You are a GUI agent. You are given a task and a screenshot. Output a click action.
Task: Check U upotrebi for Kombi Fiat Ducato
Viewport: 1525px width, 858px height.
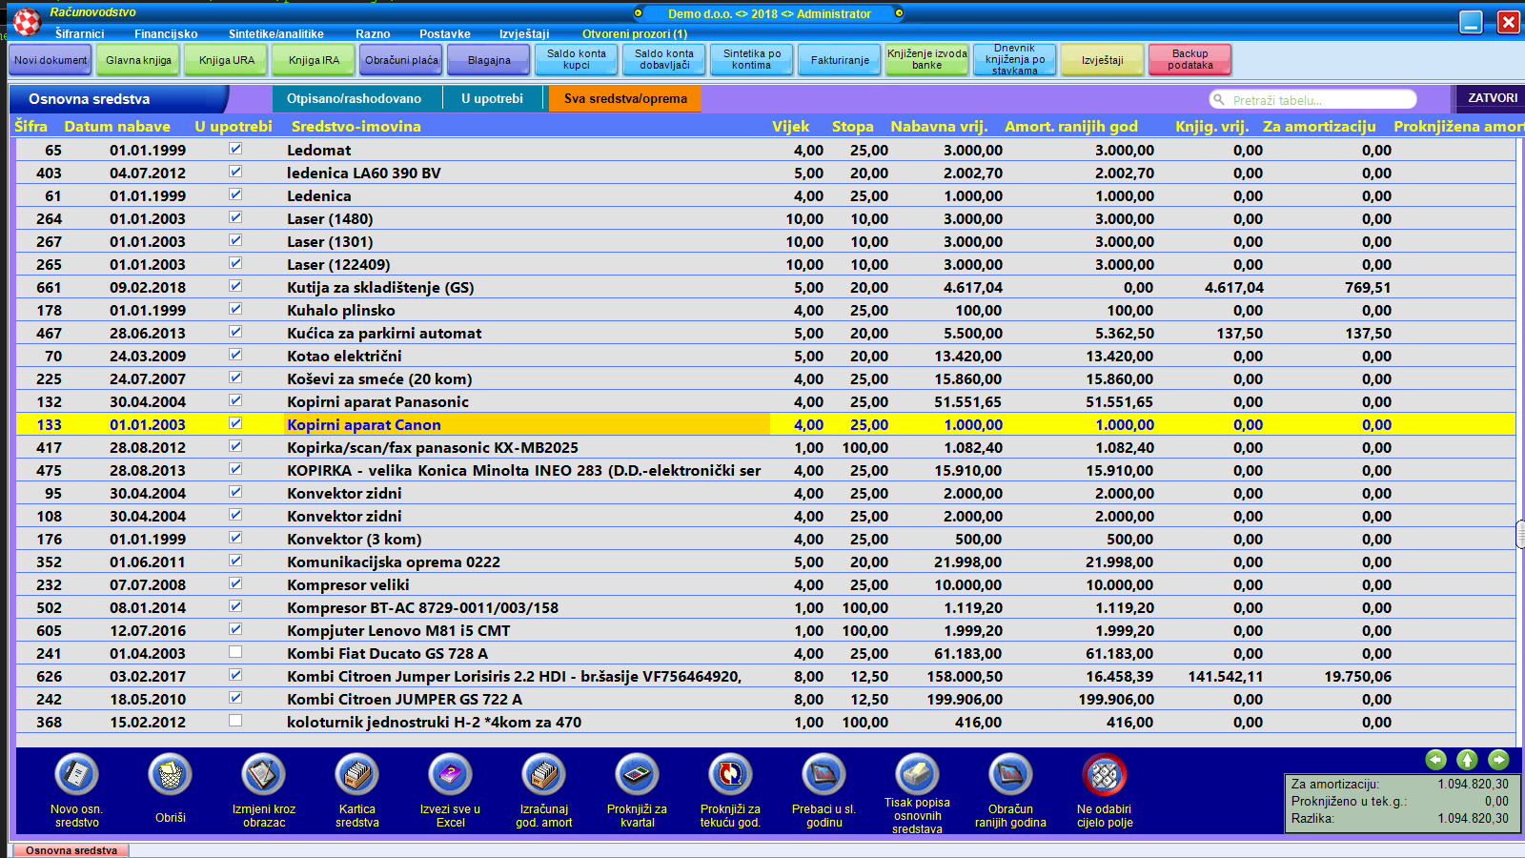click(x=235, y=652)
